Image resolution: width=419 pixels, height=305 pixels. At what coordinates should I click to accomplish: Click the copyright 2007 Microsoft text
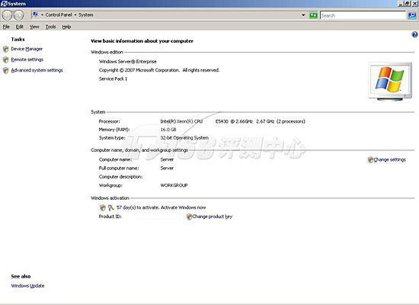click(159, 70)
